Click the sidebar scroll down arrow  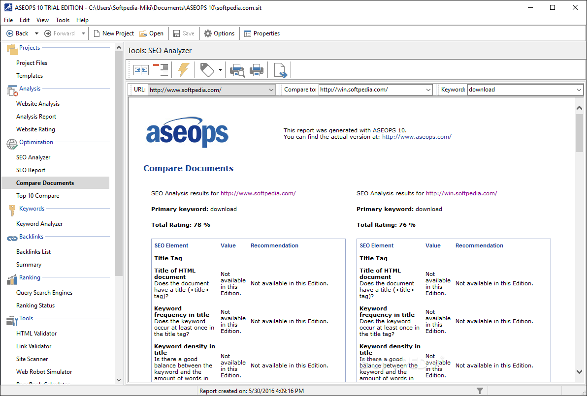point(119,380)
